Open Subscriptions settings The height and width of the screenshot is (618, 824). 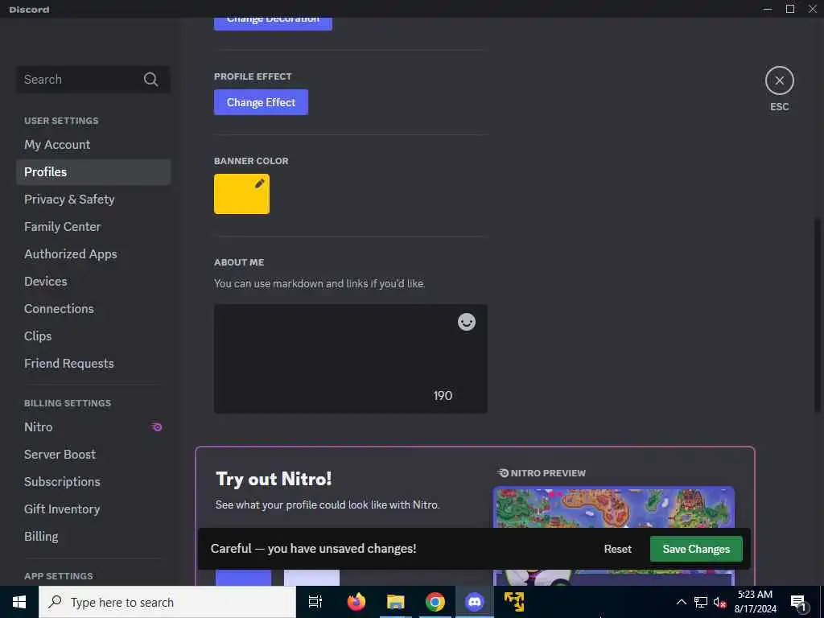click(93, 481)
